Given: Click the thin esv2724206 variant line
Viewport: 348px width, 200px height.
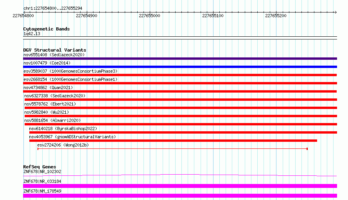Looking at the screenshot, I should click(x=173, y=149).
